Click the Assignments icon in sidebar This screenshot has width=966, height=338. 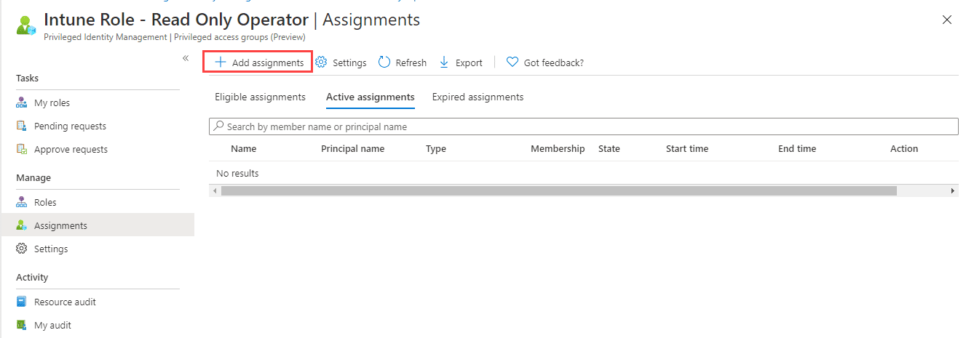(x=21, y=225)
